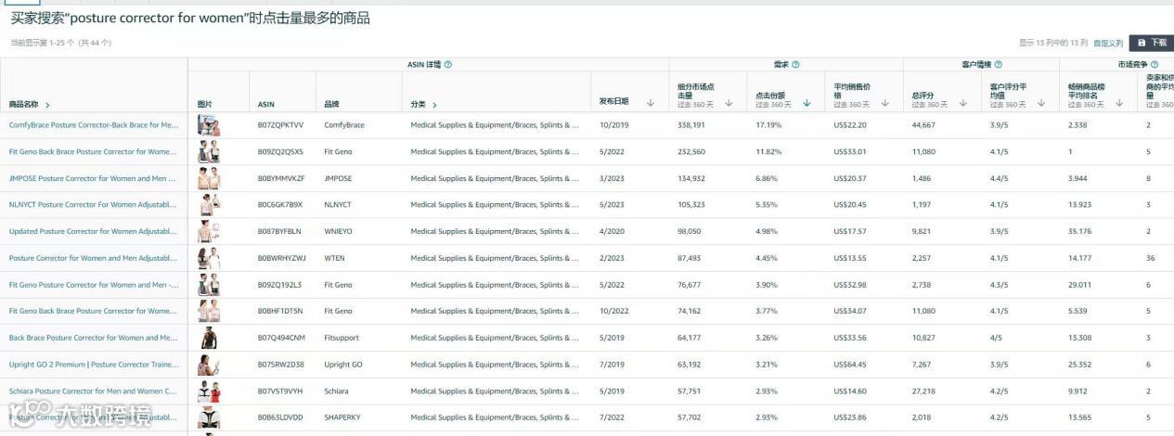Select ASIN text B0B63LDVDD
The height and width of the screenshot is (436, 1174).
pos(280,417)
